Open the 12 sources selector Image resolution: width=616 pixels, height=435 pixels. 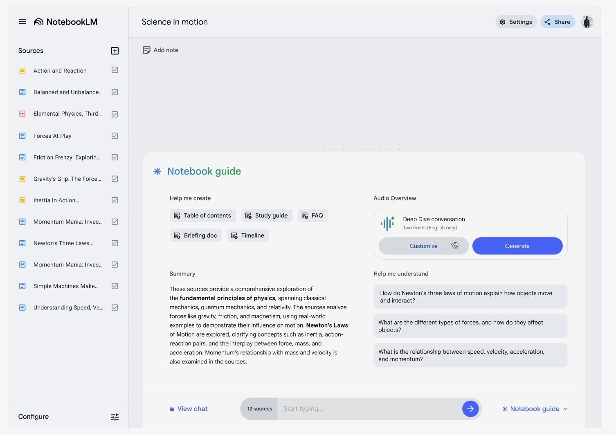click(x=259, y=409)
